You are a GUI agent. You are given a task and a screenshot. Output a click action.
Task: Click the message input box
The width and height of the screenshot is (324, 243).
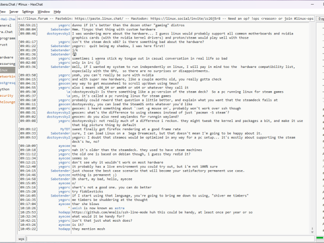tap(167, 238)
